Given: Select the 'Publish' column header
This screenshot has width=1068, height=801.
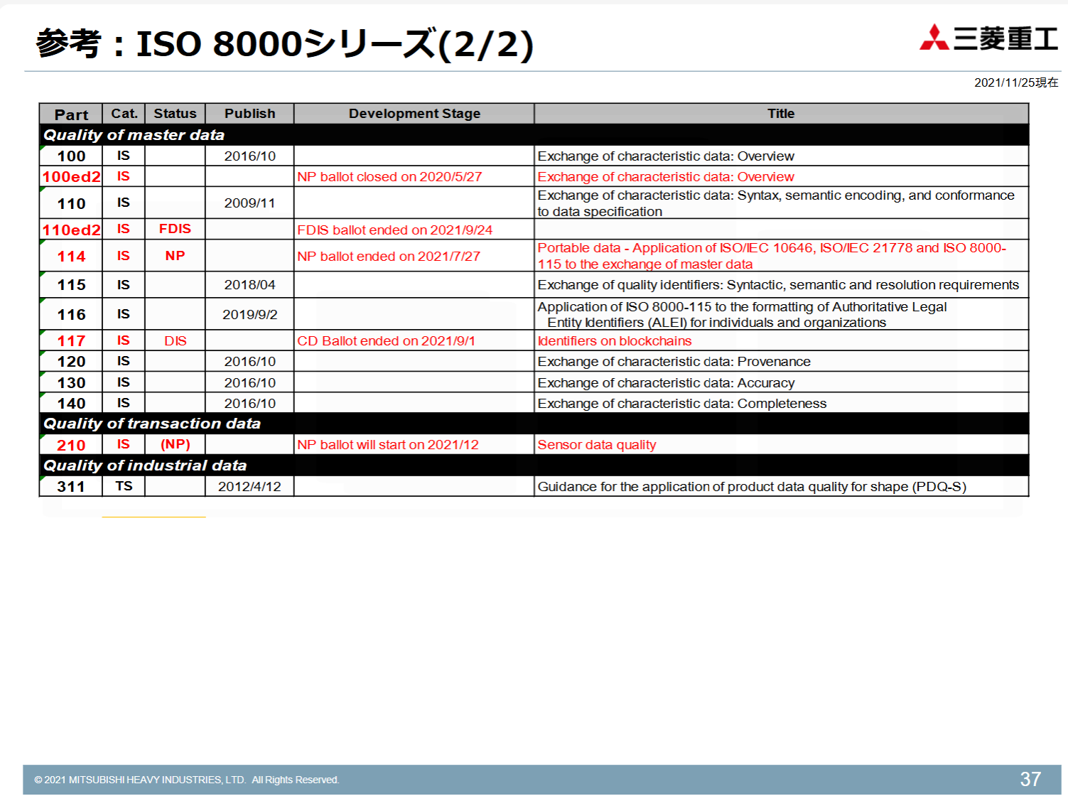Looking at the screenshot, I should [249, 114].
